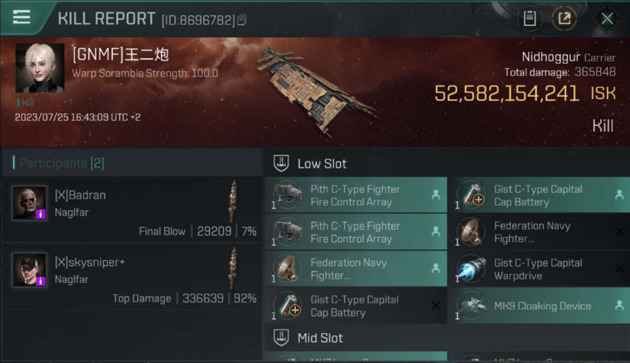Click the [GNMF]王二炮 victim name

click(121, 55)
